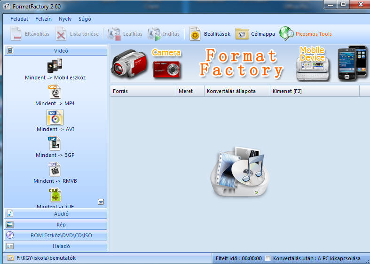Sort by the Forrás column header
370x264 pixels.
tap(143, 91)
